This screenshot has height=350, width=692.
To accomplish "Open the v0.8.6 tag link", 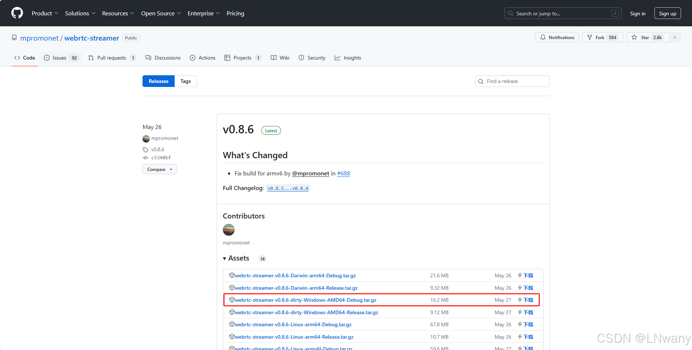I will (x=158, y=149).
